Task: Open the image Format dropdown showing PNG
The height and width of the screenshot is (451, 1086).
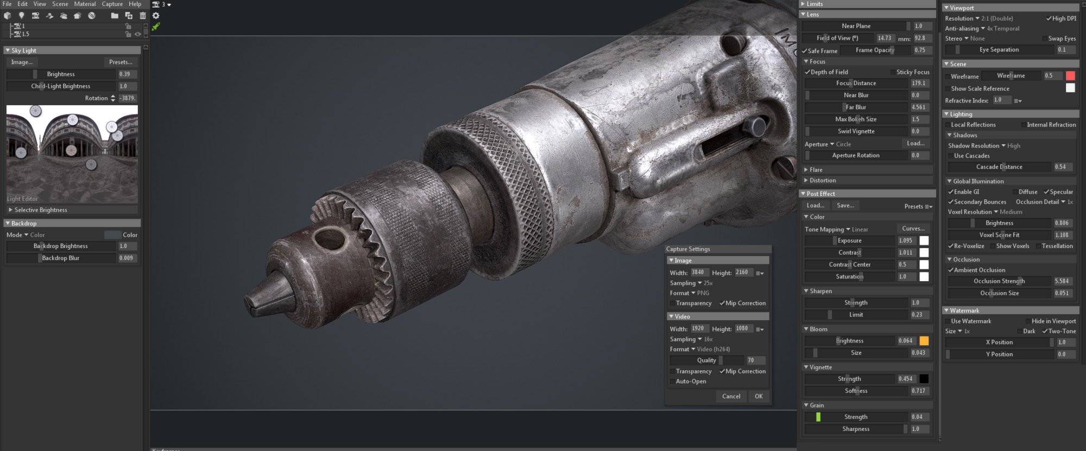Action: [690, 293]
